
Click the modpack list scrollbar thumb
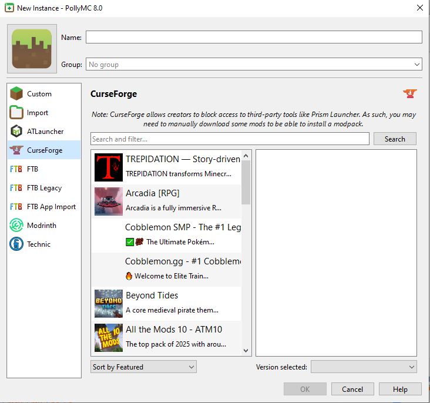246,183
